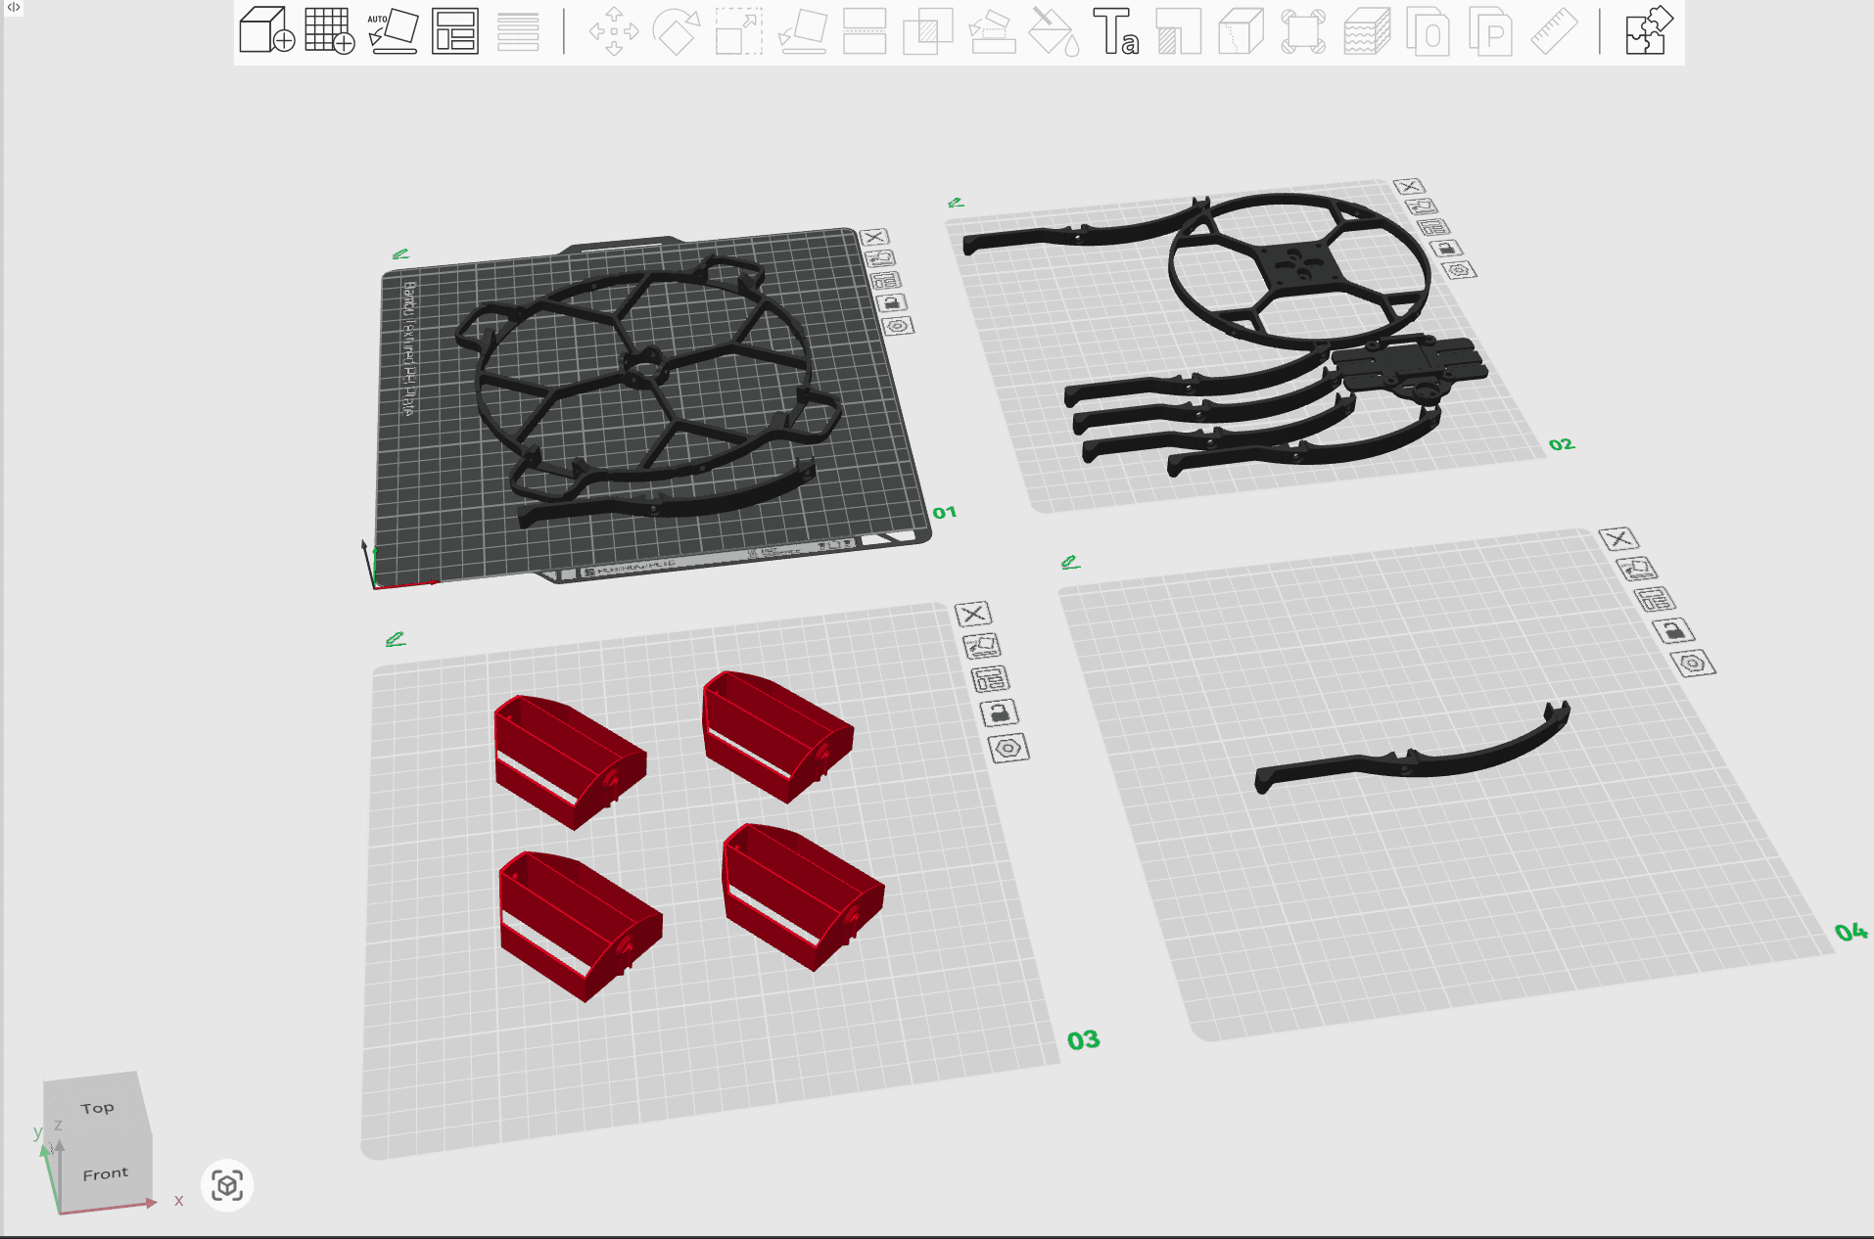Pick the Color painting bucket tool

1054,30
